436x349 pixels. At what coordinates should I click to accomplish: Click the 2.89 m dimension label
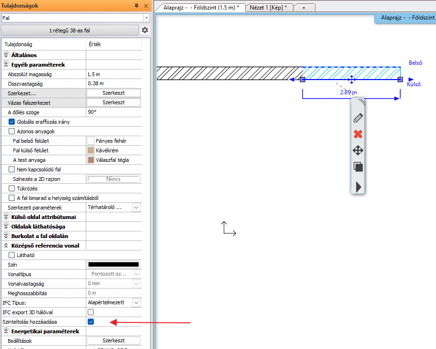348,92
